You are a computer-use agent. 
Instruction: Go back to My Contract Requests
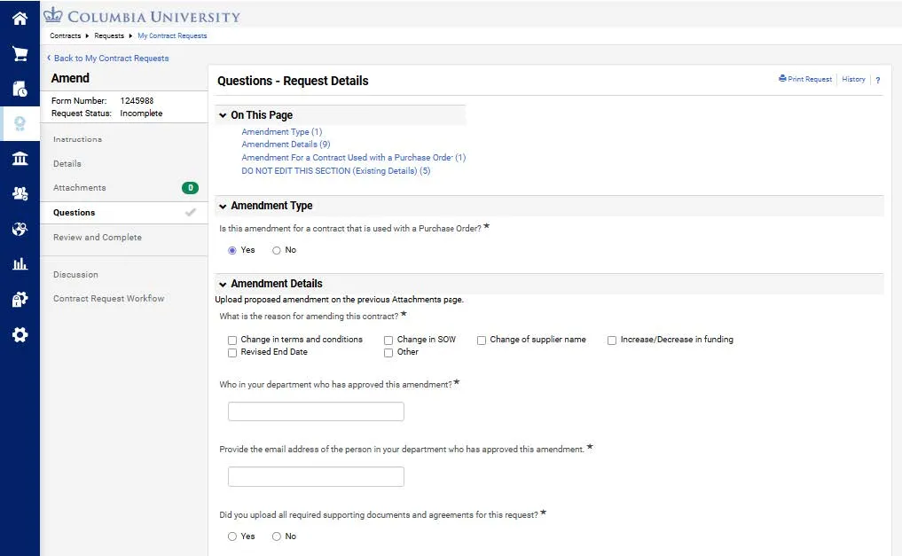pyautogui.click(x=107, y=58)
